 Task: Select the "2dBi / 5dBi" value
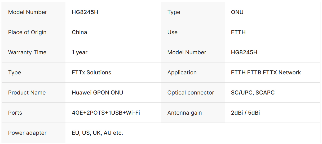coord(245,113)
